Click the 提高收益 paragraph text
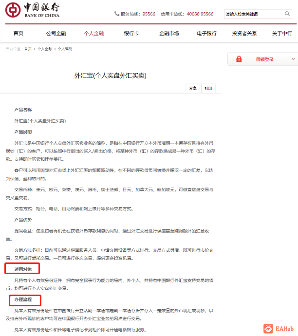The image size is (298, 336). 107,235
